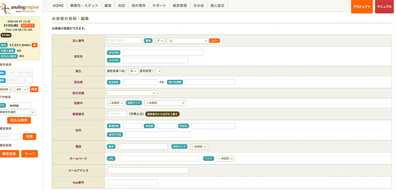Focus the 会社名称 input field

(163, 53)
